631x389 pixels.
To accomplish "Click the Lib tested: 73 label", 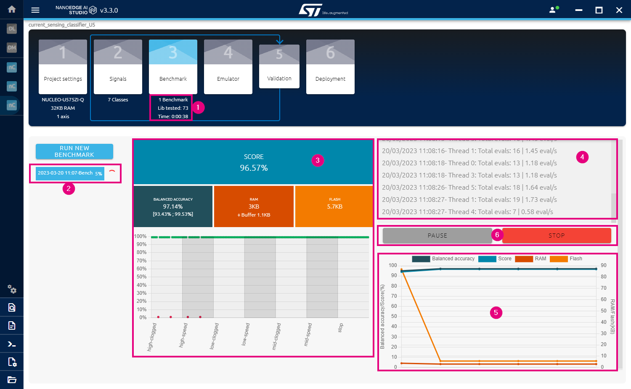I will tap(173, 108).
